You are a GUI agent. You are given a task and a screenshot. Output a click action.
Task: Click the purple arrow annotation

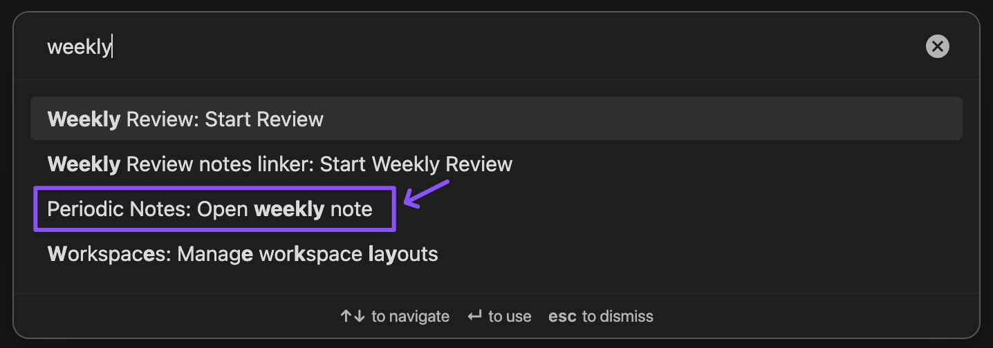point(427,193)
